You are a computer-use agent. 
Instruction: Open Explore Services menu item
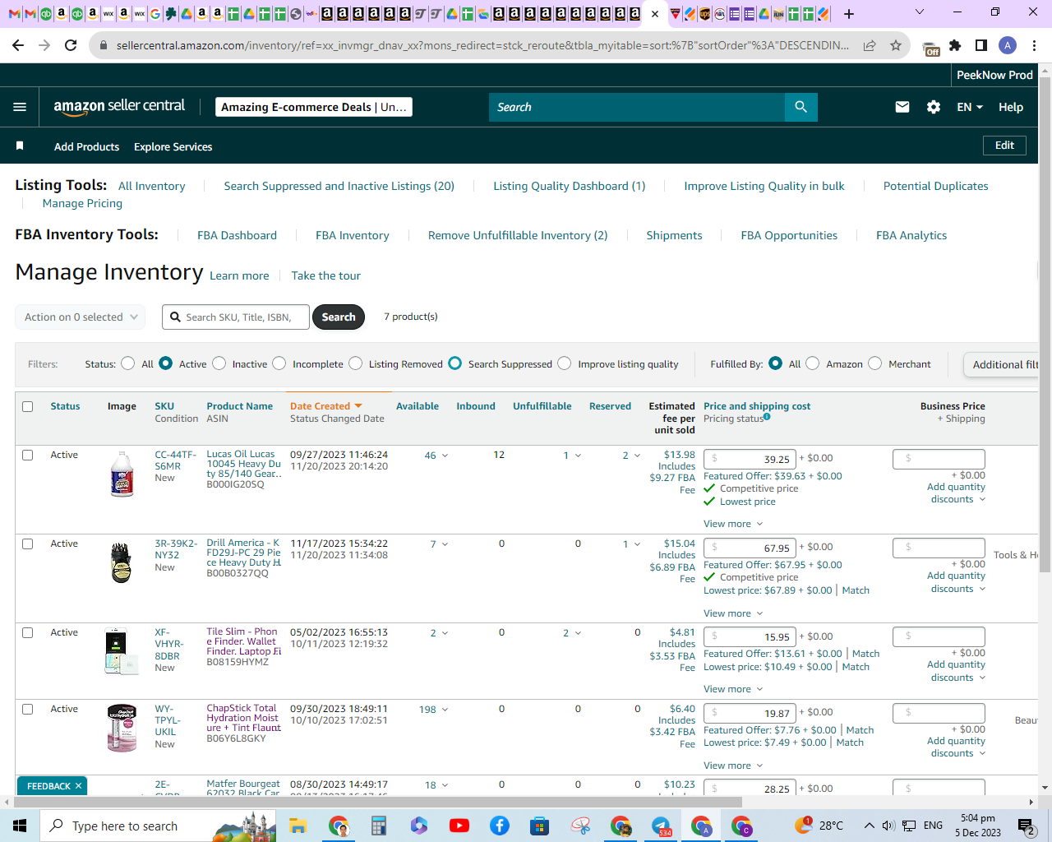coord(173,146)
